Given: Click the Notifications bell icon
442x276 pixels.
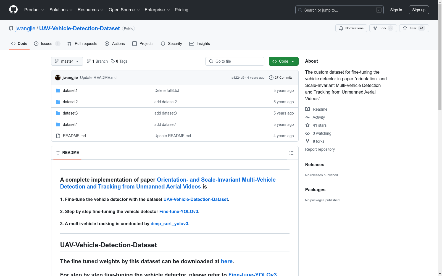Looking at the screenshot, I should [x=341, y=28].
